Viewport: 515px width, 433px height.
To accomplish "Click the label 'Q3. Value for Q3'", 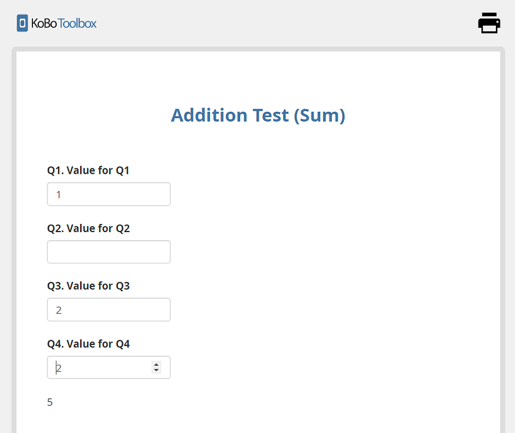I will pyautogui.click(x=88, y=285).
